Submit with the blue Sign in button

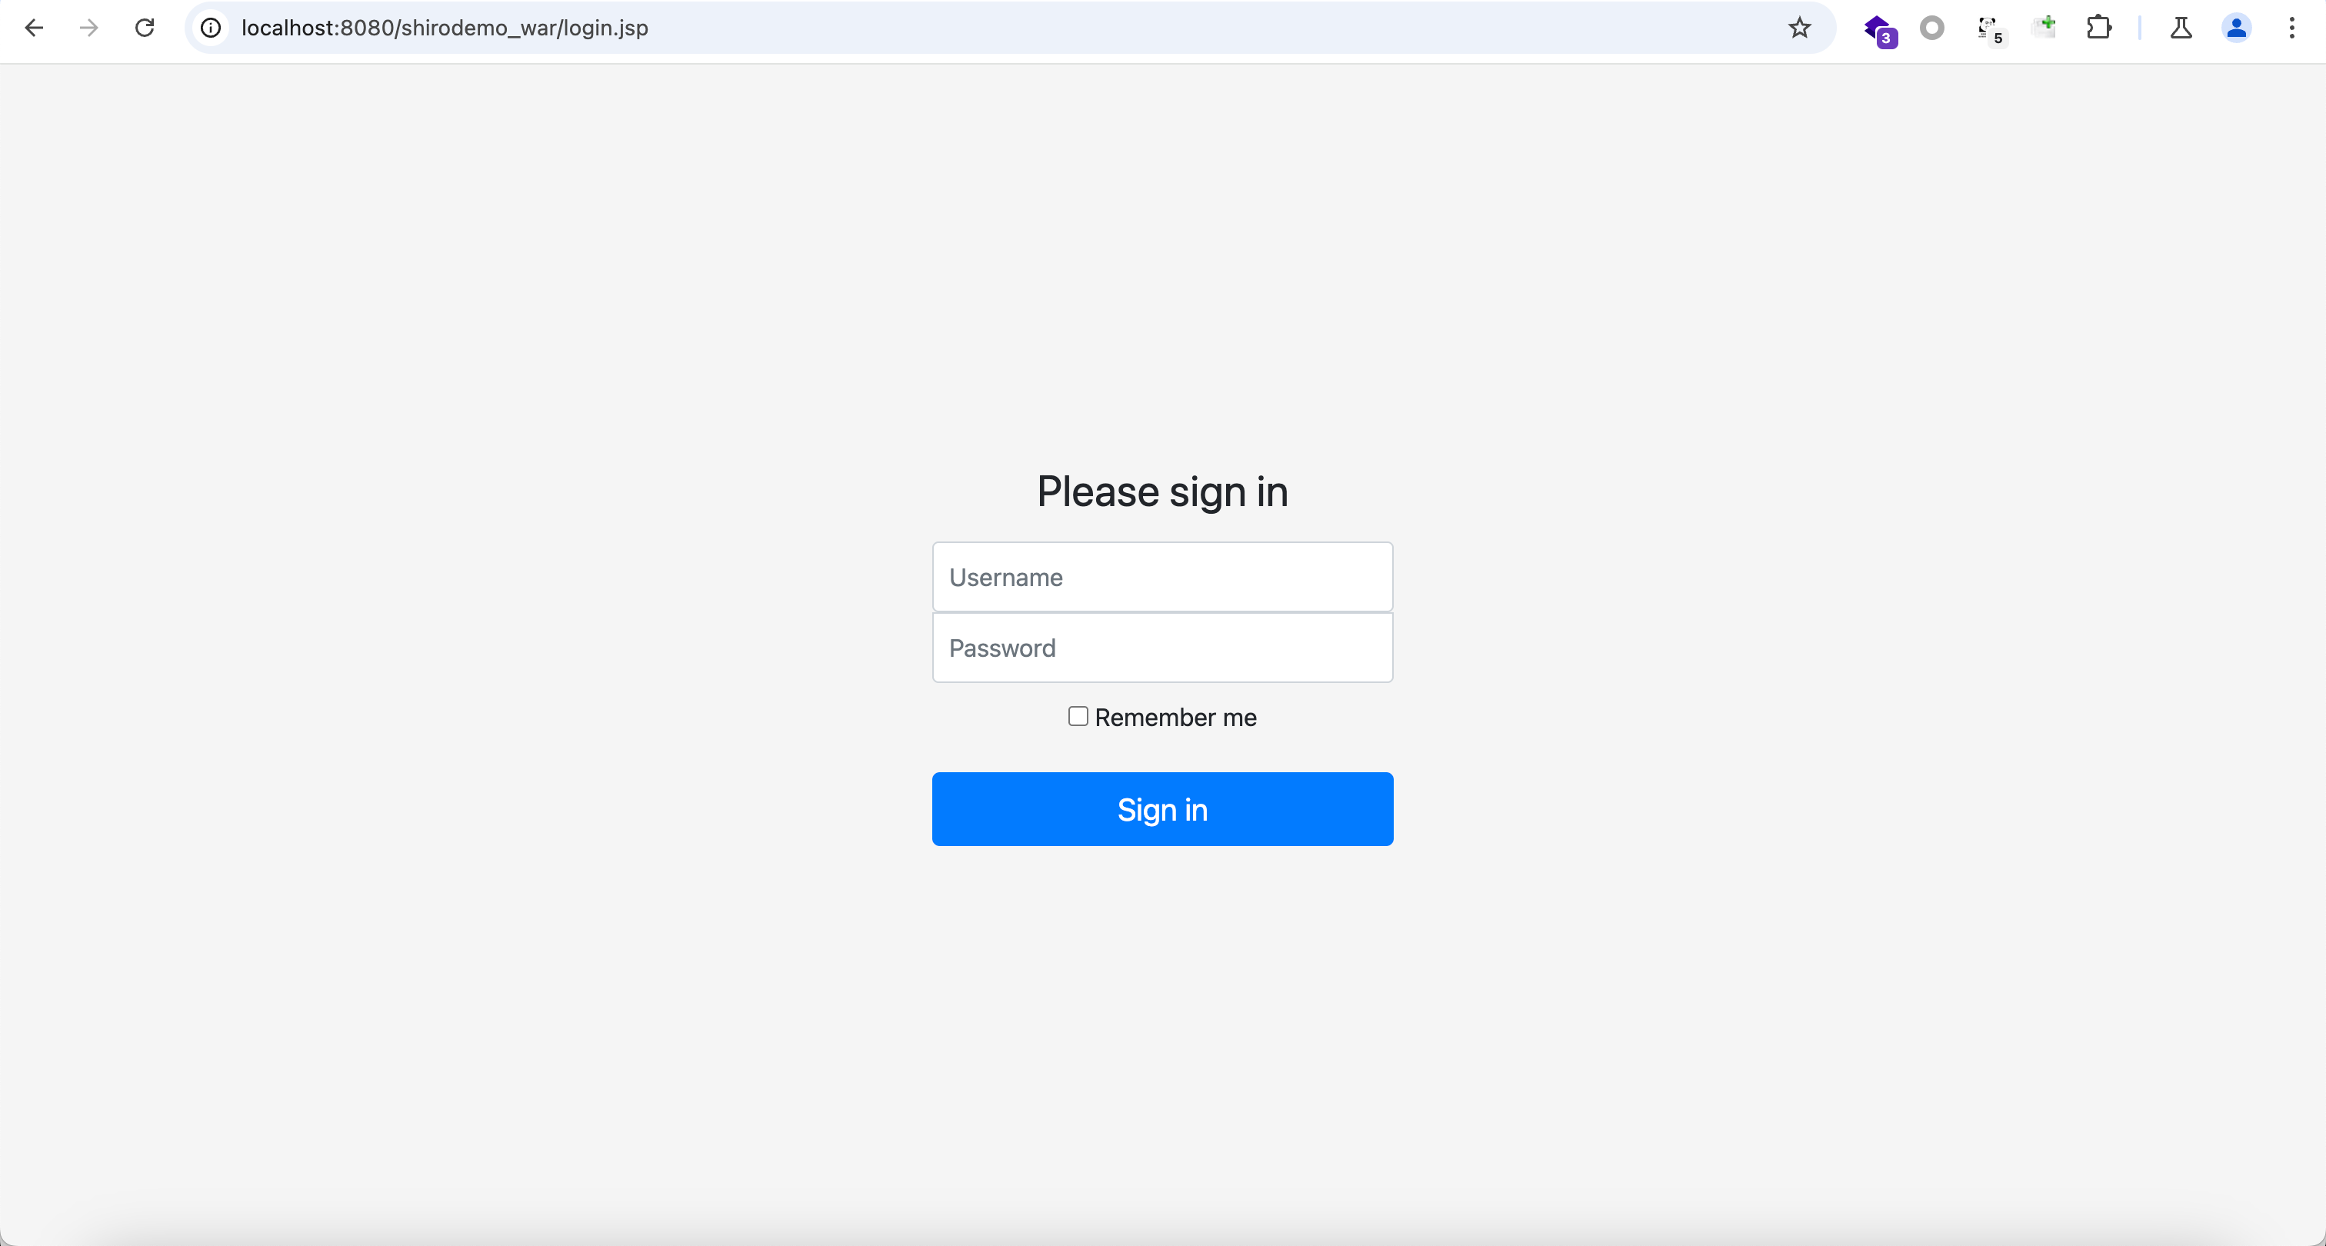[1162, 809]
